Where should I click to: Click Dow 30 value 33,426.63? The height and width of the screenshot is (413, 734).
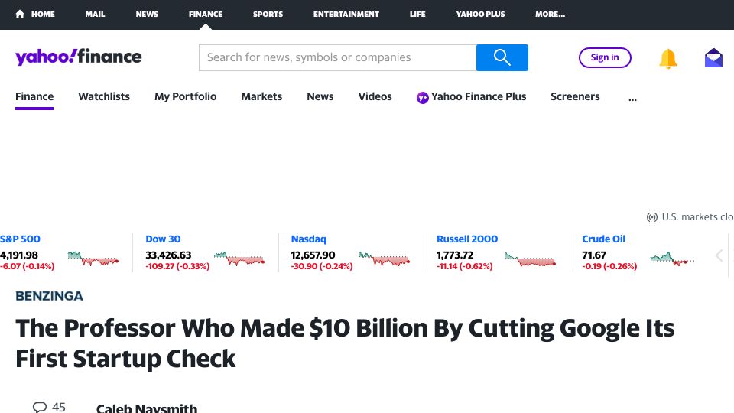(x=168, y=255)
